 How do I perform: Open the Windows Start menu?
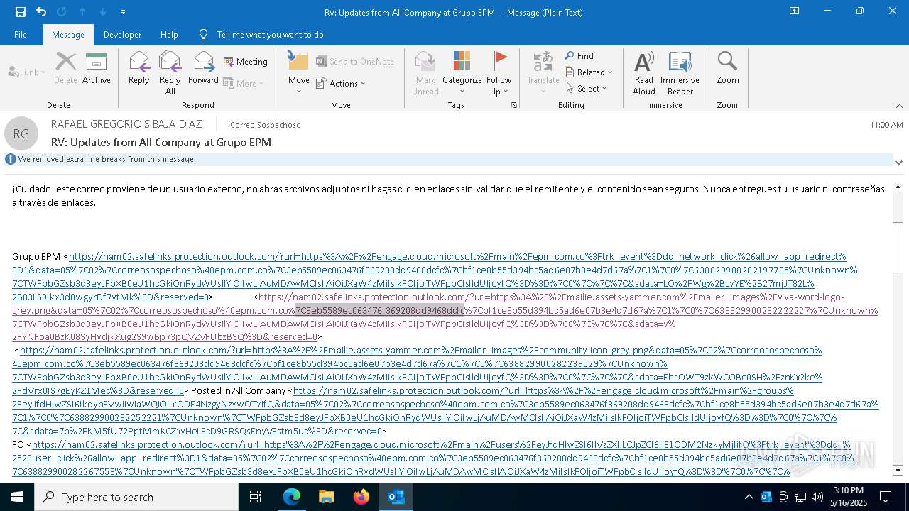(17, 497)
